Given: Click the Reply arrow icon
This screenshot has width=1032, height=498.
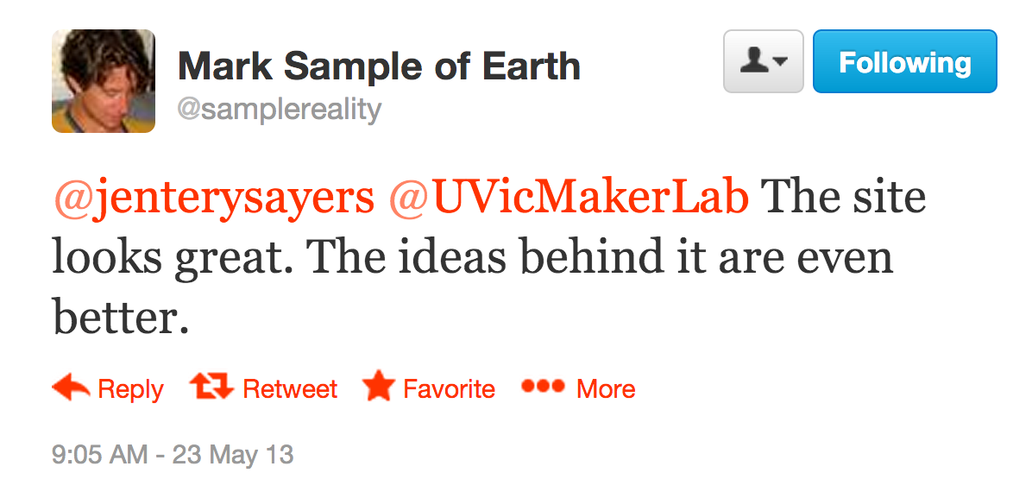Looking at the screenshot, I should [x=71, y=388].
